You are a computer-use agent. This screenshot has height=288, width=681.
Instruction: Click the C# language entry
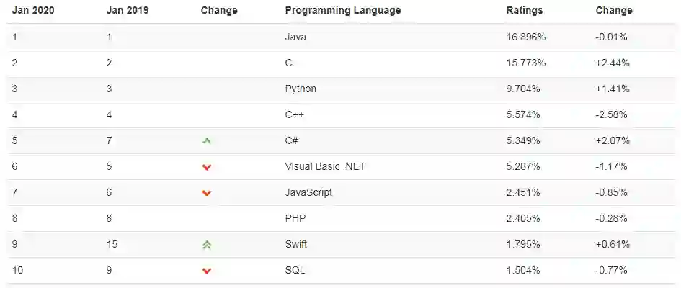pyautogui.click(x=291, y=140)
